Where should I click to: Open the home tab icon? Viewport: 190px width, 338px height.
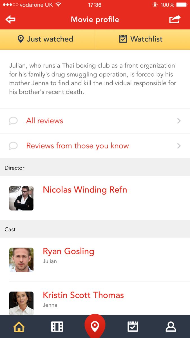click(x=19, y=327)
